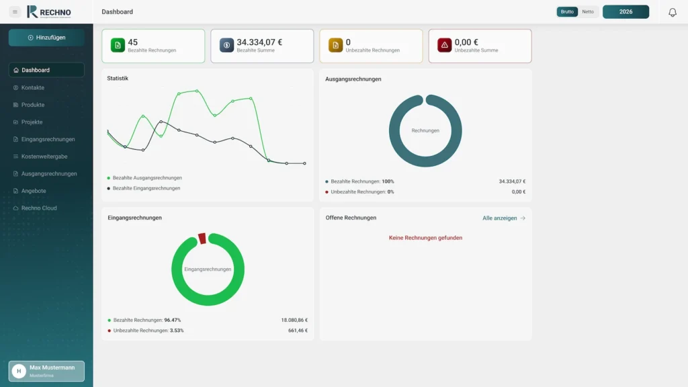Click the Bezahlte Rechnungen: 96.47% legend
This screenshot has width=688, height=387.
coord(144,320)
